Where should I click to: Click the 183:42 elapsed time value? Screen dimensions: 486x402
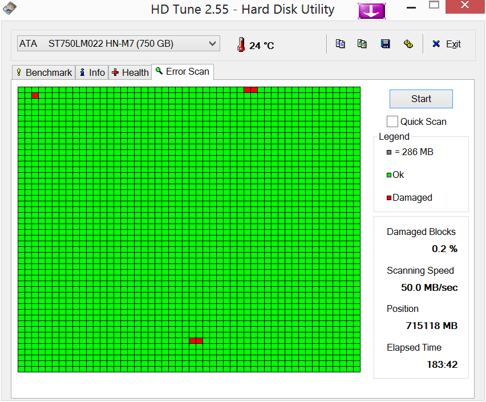(x=442, y=364)
